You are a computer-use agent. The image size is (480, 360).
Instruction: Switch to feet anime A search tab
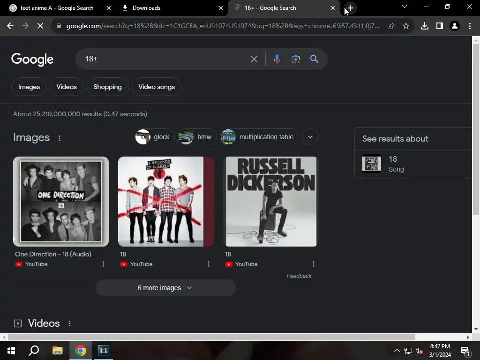(x=57, y=8)
